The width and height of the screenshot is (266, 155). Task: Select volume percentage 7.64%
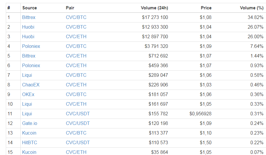(x=257, y=46)
